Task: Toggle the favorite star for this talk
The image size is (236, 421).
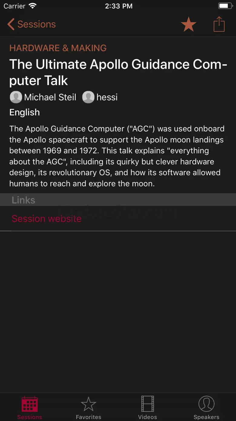Action: pos(189,24)
